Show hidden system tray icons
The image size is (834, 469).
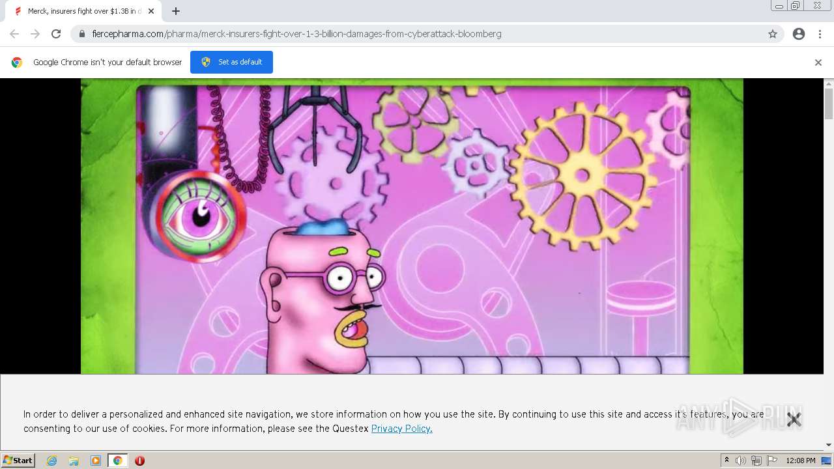[726, 461]
